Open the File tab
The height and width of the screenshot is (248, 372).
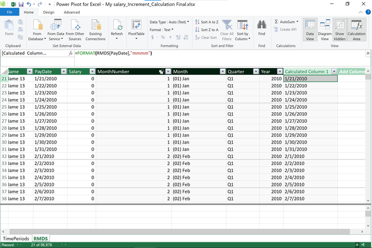[x=9, y=12]
